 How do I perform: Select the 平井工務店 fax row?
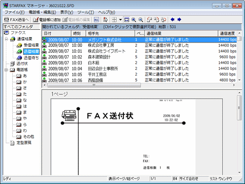139,74
